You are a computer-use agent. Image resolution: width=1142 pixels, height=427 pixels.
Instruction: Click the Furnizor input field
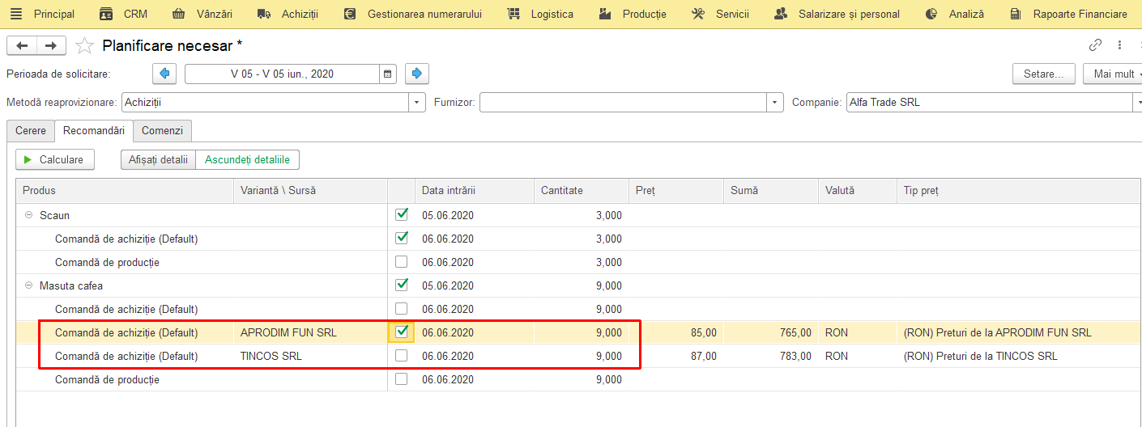623,103
